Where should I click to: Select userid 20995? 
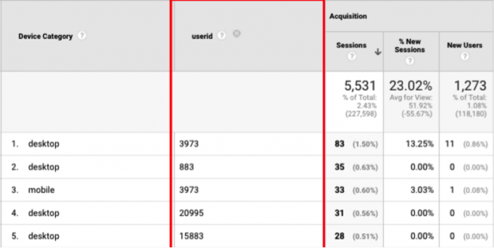(191, 213)
